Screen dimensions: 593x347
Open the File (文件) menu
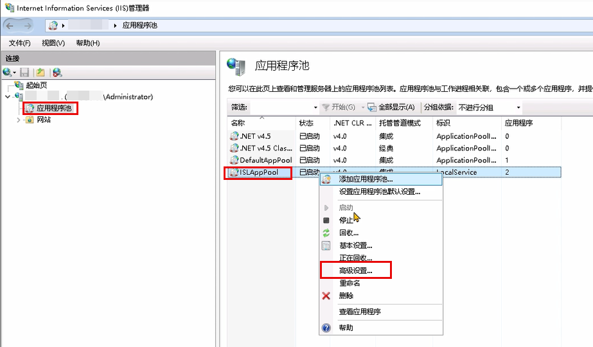(19, 43)
